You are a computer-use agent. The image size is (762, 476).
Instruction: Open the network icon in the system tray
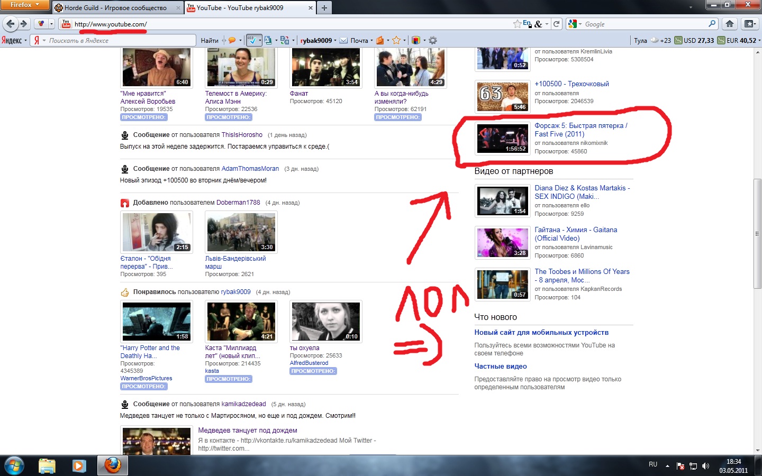click(693, 466)
